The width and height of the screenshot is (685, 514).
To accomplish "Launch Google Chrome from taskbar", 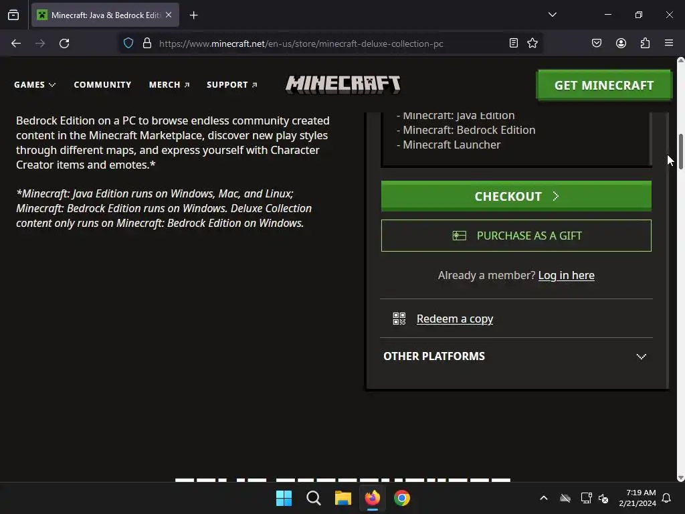I will [x=402, y=498].
